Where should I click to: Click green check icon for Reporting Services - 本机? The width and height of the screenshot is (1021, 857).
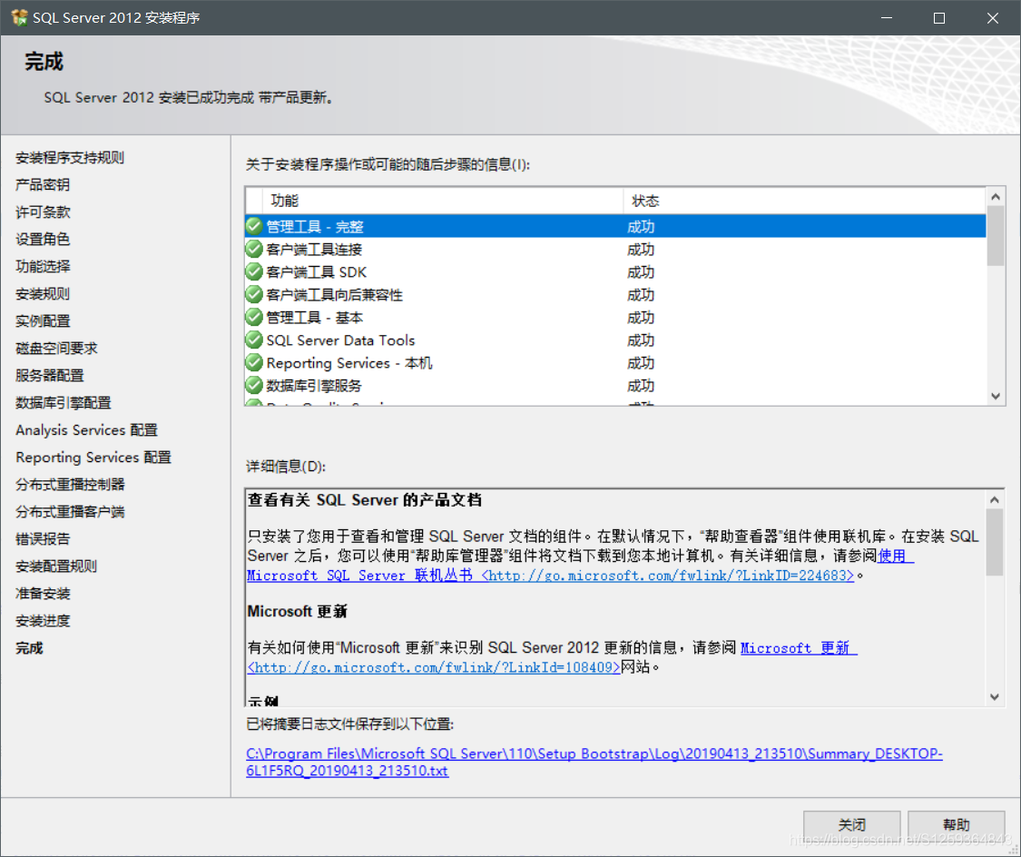pos(254,363)
